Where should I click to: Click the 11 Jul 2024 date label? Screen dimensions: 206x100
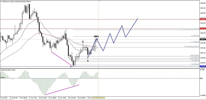[3, 98]
